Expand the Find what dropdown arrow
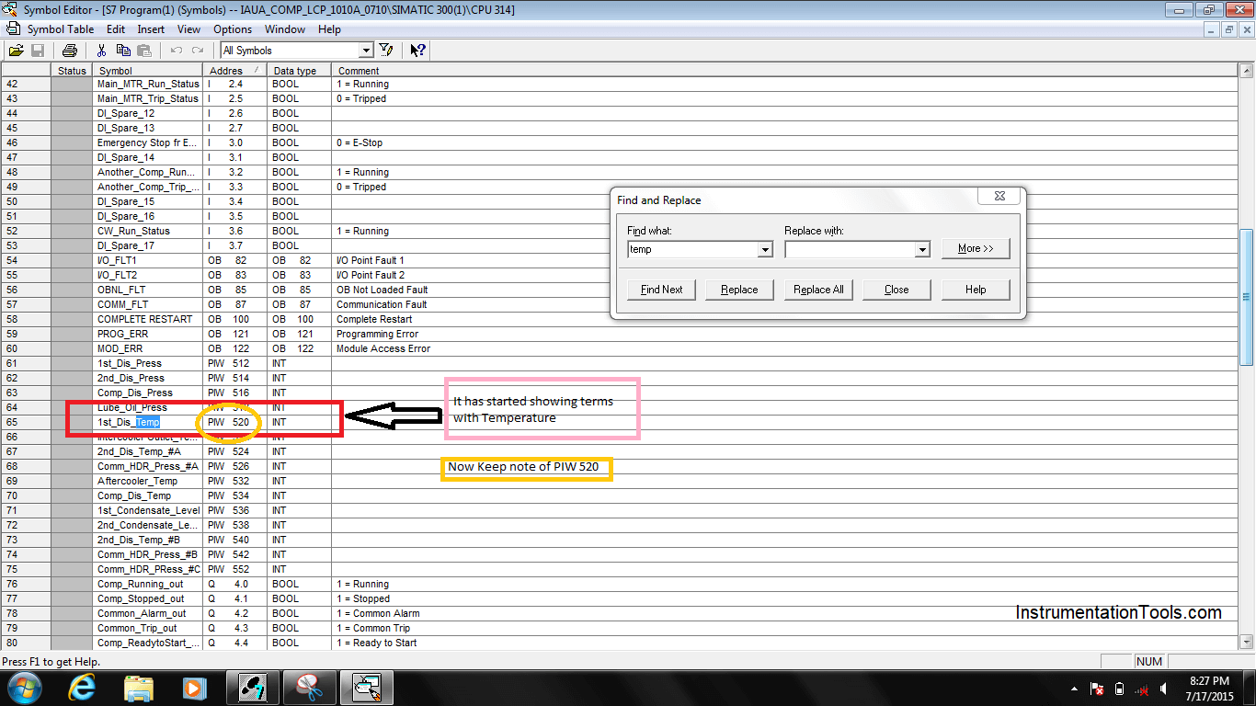 [765, 249]
